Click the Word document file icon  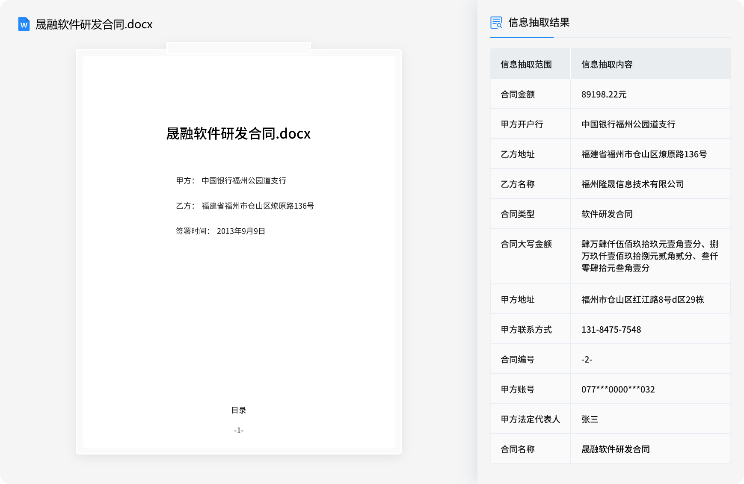coord(24,24)
